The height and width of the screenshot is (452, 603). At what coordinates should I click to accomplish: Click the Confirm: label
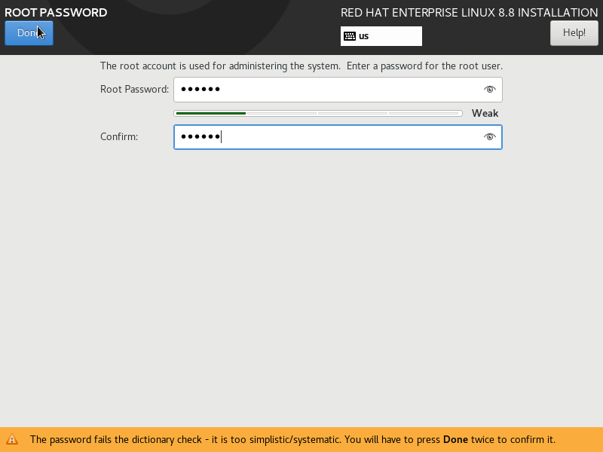tap(119, 137)
